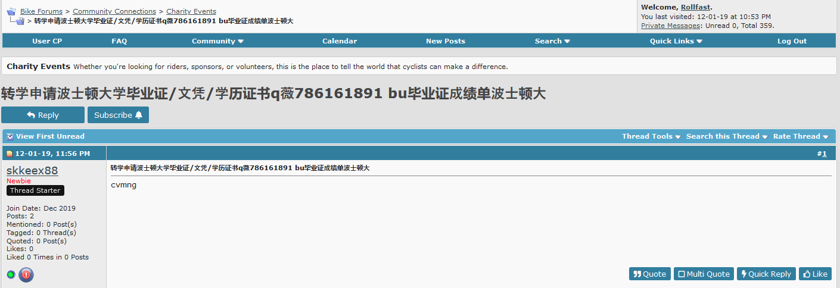
Task: Open skkeex88 user profile link
Action: pyautogui.click(x=32, y=171)
